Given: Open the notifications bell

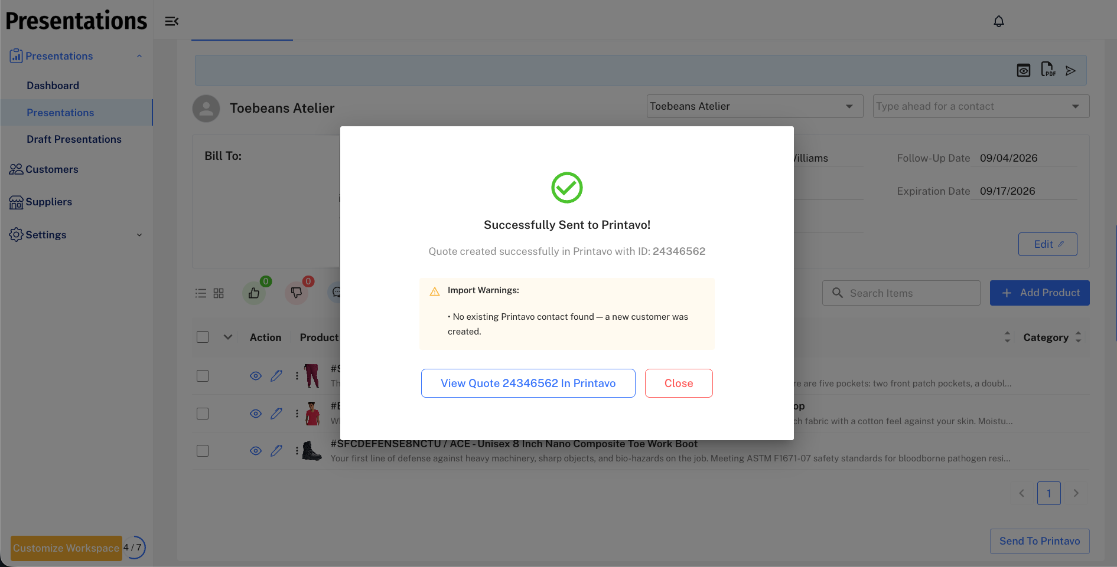Looking at the screenshot, I should (x=999, y=21).
